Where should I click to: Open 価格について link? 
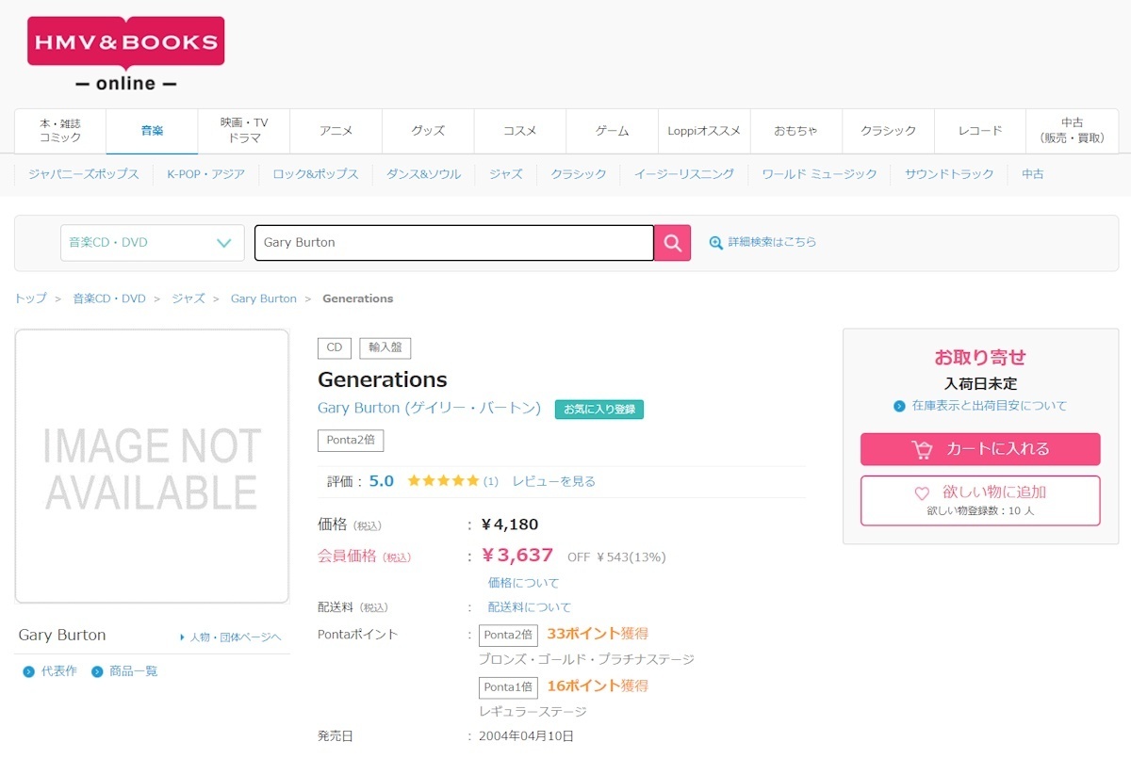pyautogui.click(x=523, y=583)
